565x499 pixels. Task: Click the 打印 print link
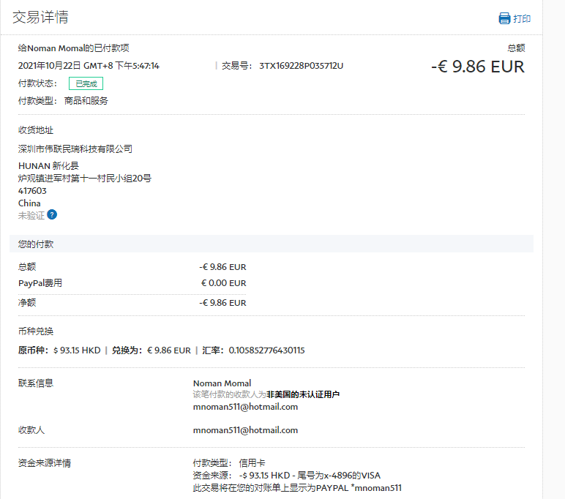pyautogui.click(x=522, y=19)
